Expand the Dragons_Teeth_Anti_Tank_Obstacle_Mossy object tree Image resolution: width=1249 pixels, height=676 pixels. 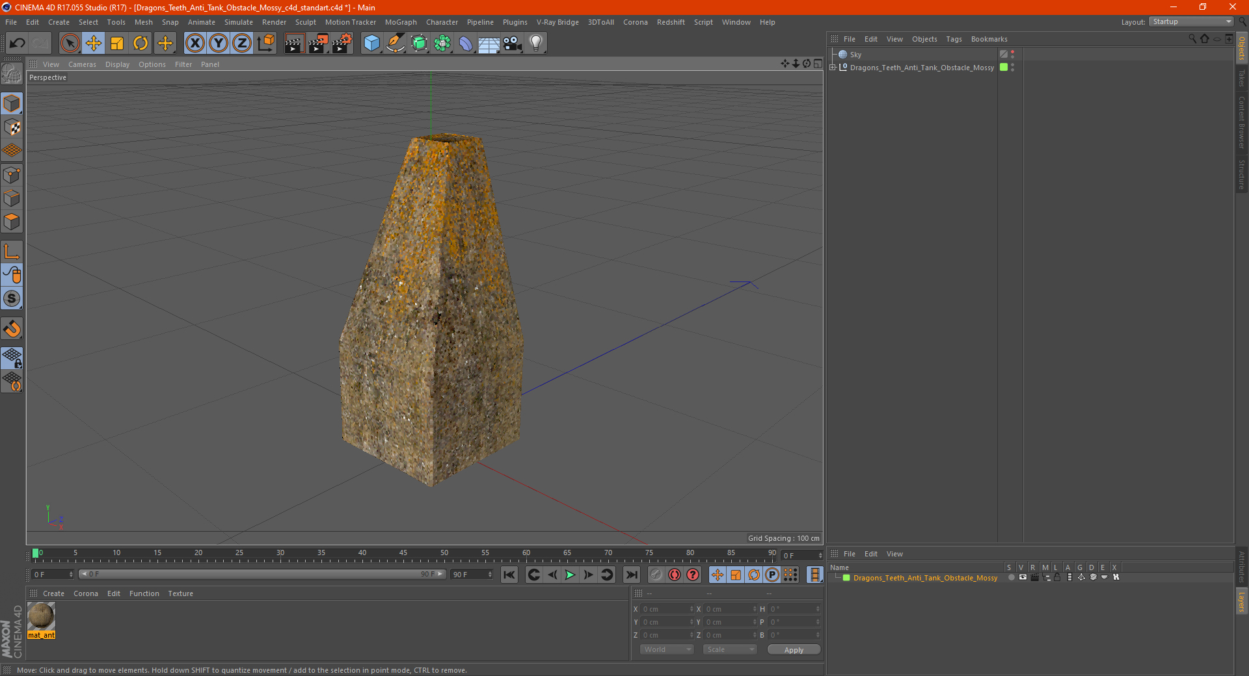click(833, 67)
